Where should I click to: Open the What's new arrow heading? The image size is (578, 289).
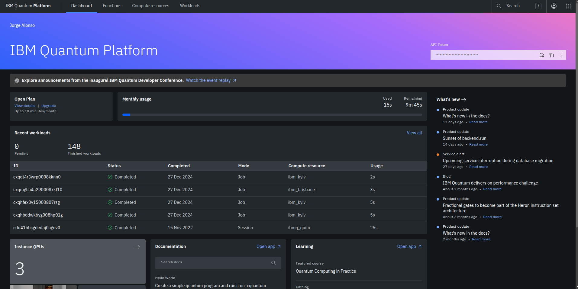pos(451,99)
